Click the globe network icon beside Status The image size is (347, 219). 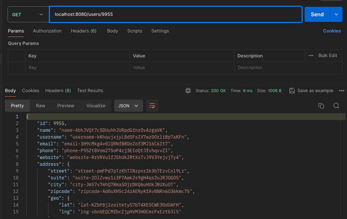pos(188,91)
